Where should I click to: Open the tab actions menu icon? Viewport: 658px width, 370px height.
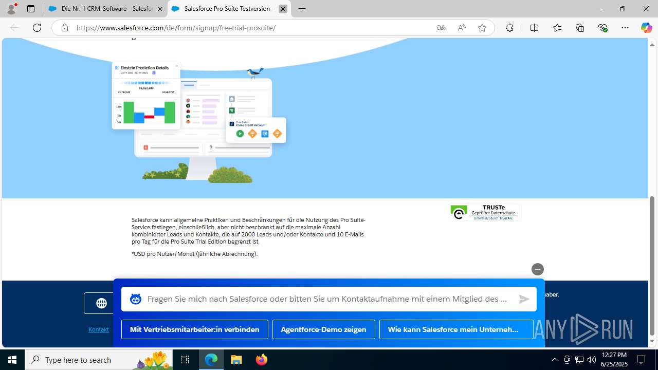pos(31,9)
